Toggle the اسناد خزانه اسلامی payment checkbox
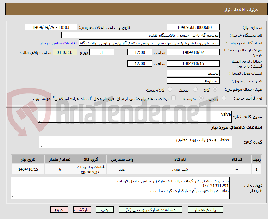The image size is (268, 219). (173, 98)
